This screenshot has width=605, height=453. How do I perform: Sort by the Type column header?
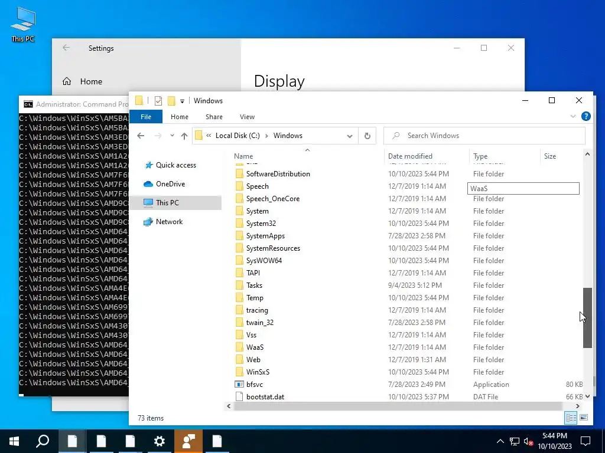480,156
